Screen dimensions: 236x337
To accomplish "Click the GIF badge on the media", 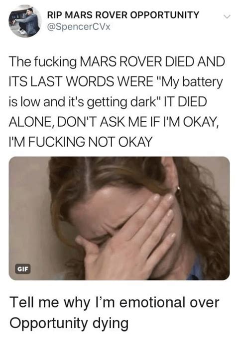I will (x=22, y=269).
